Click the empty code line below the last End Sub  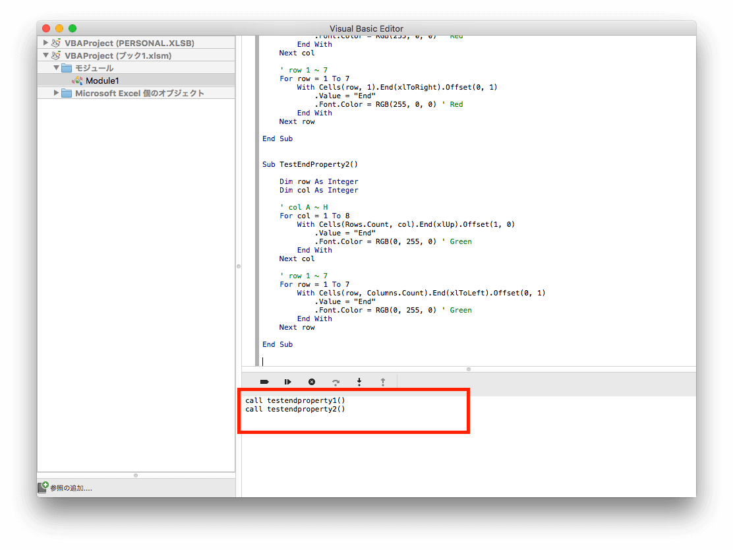[477, 361]
